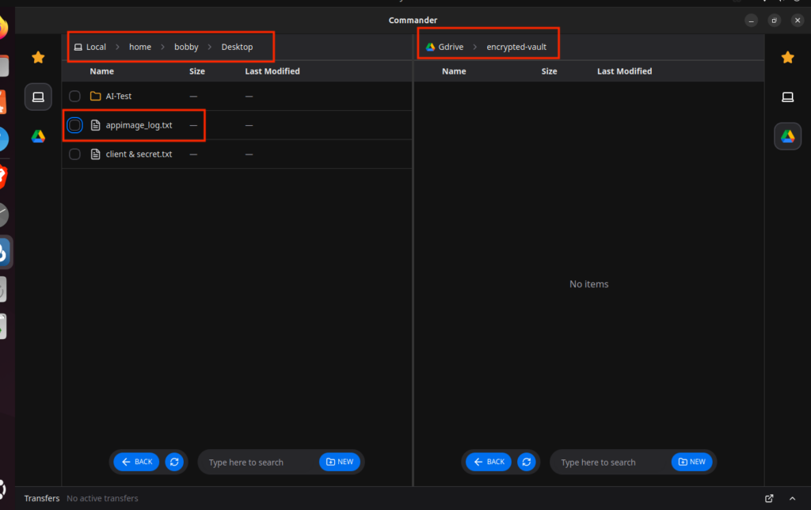Click encrypted-vault breadcrumb segment
The height and width of the screenshot is (510, 811).
pos(516,47)
